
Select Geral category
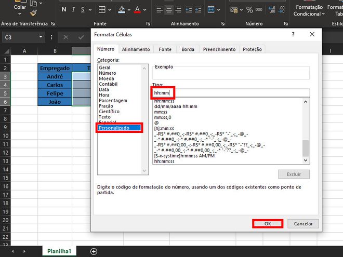coord(104,67)
